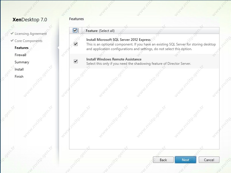Screen dimensions: 231x173
Task: Open the Finish step
Action: point(19,77)
